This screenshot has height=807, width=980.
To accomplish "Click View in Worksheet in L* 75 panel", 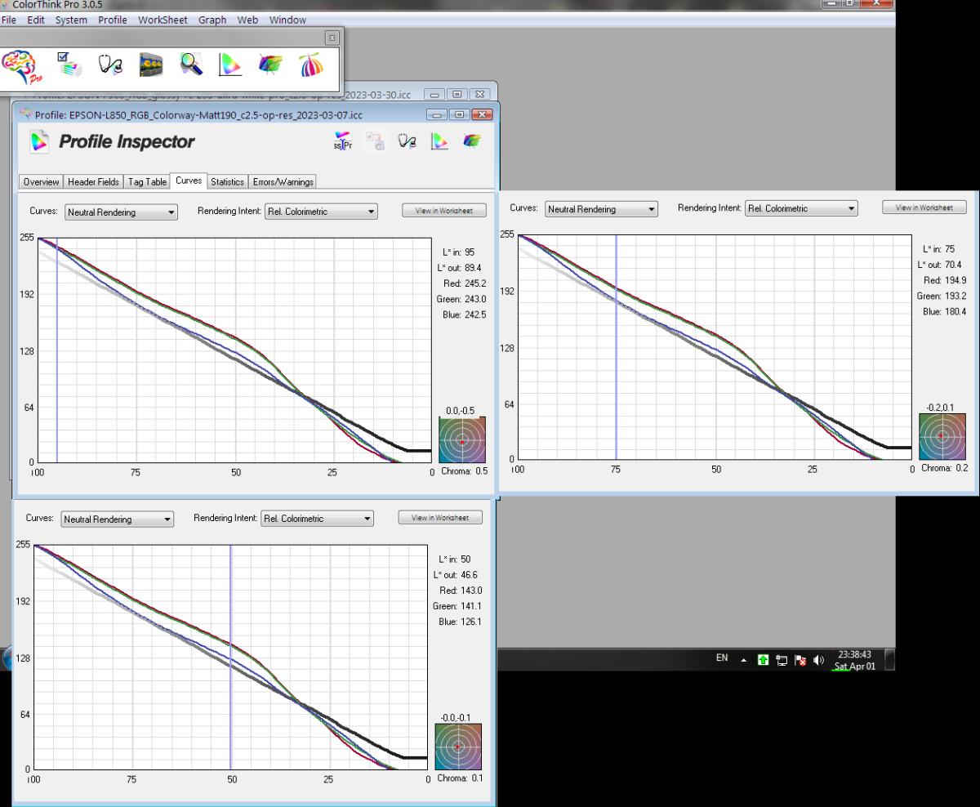I will tap(924, 207).
